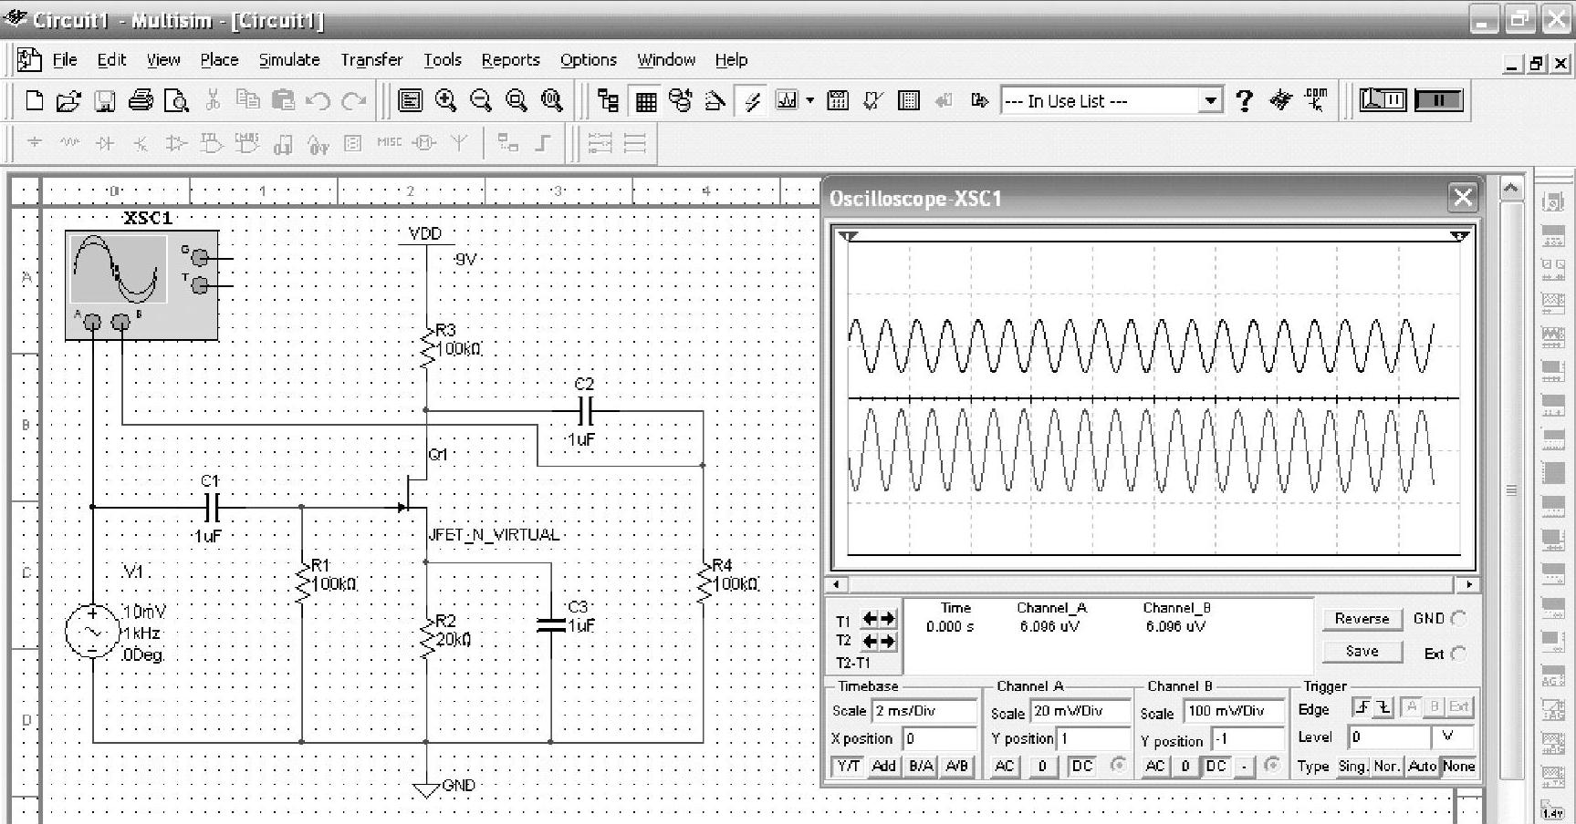Click the help question mark icon

coord(1244,100)
